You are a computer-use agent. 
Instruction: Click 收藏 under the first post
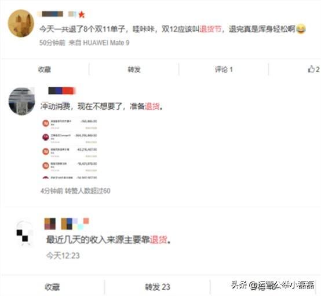45,69
